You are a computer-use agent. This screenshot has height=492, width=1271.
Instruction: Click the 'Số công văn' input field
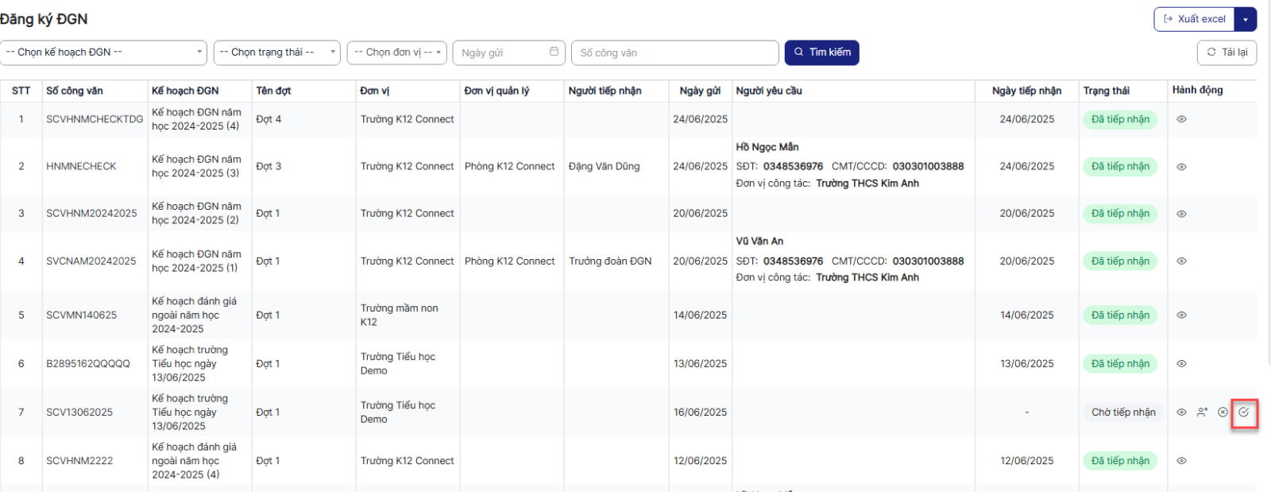674,52
